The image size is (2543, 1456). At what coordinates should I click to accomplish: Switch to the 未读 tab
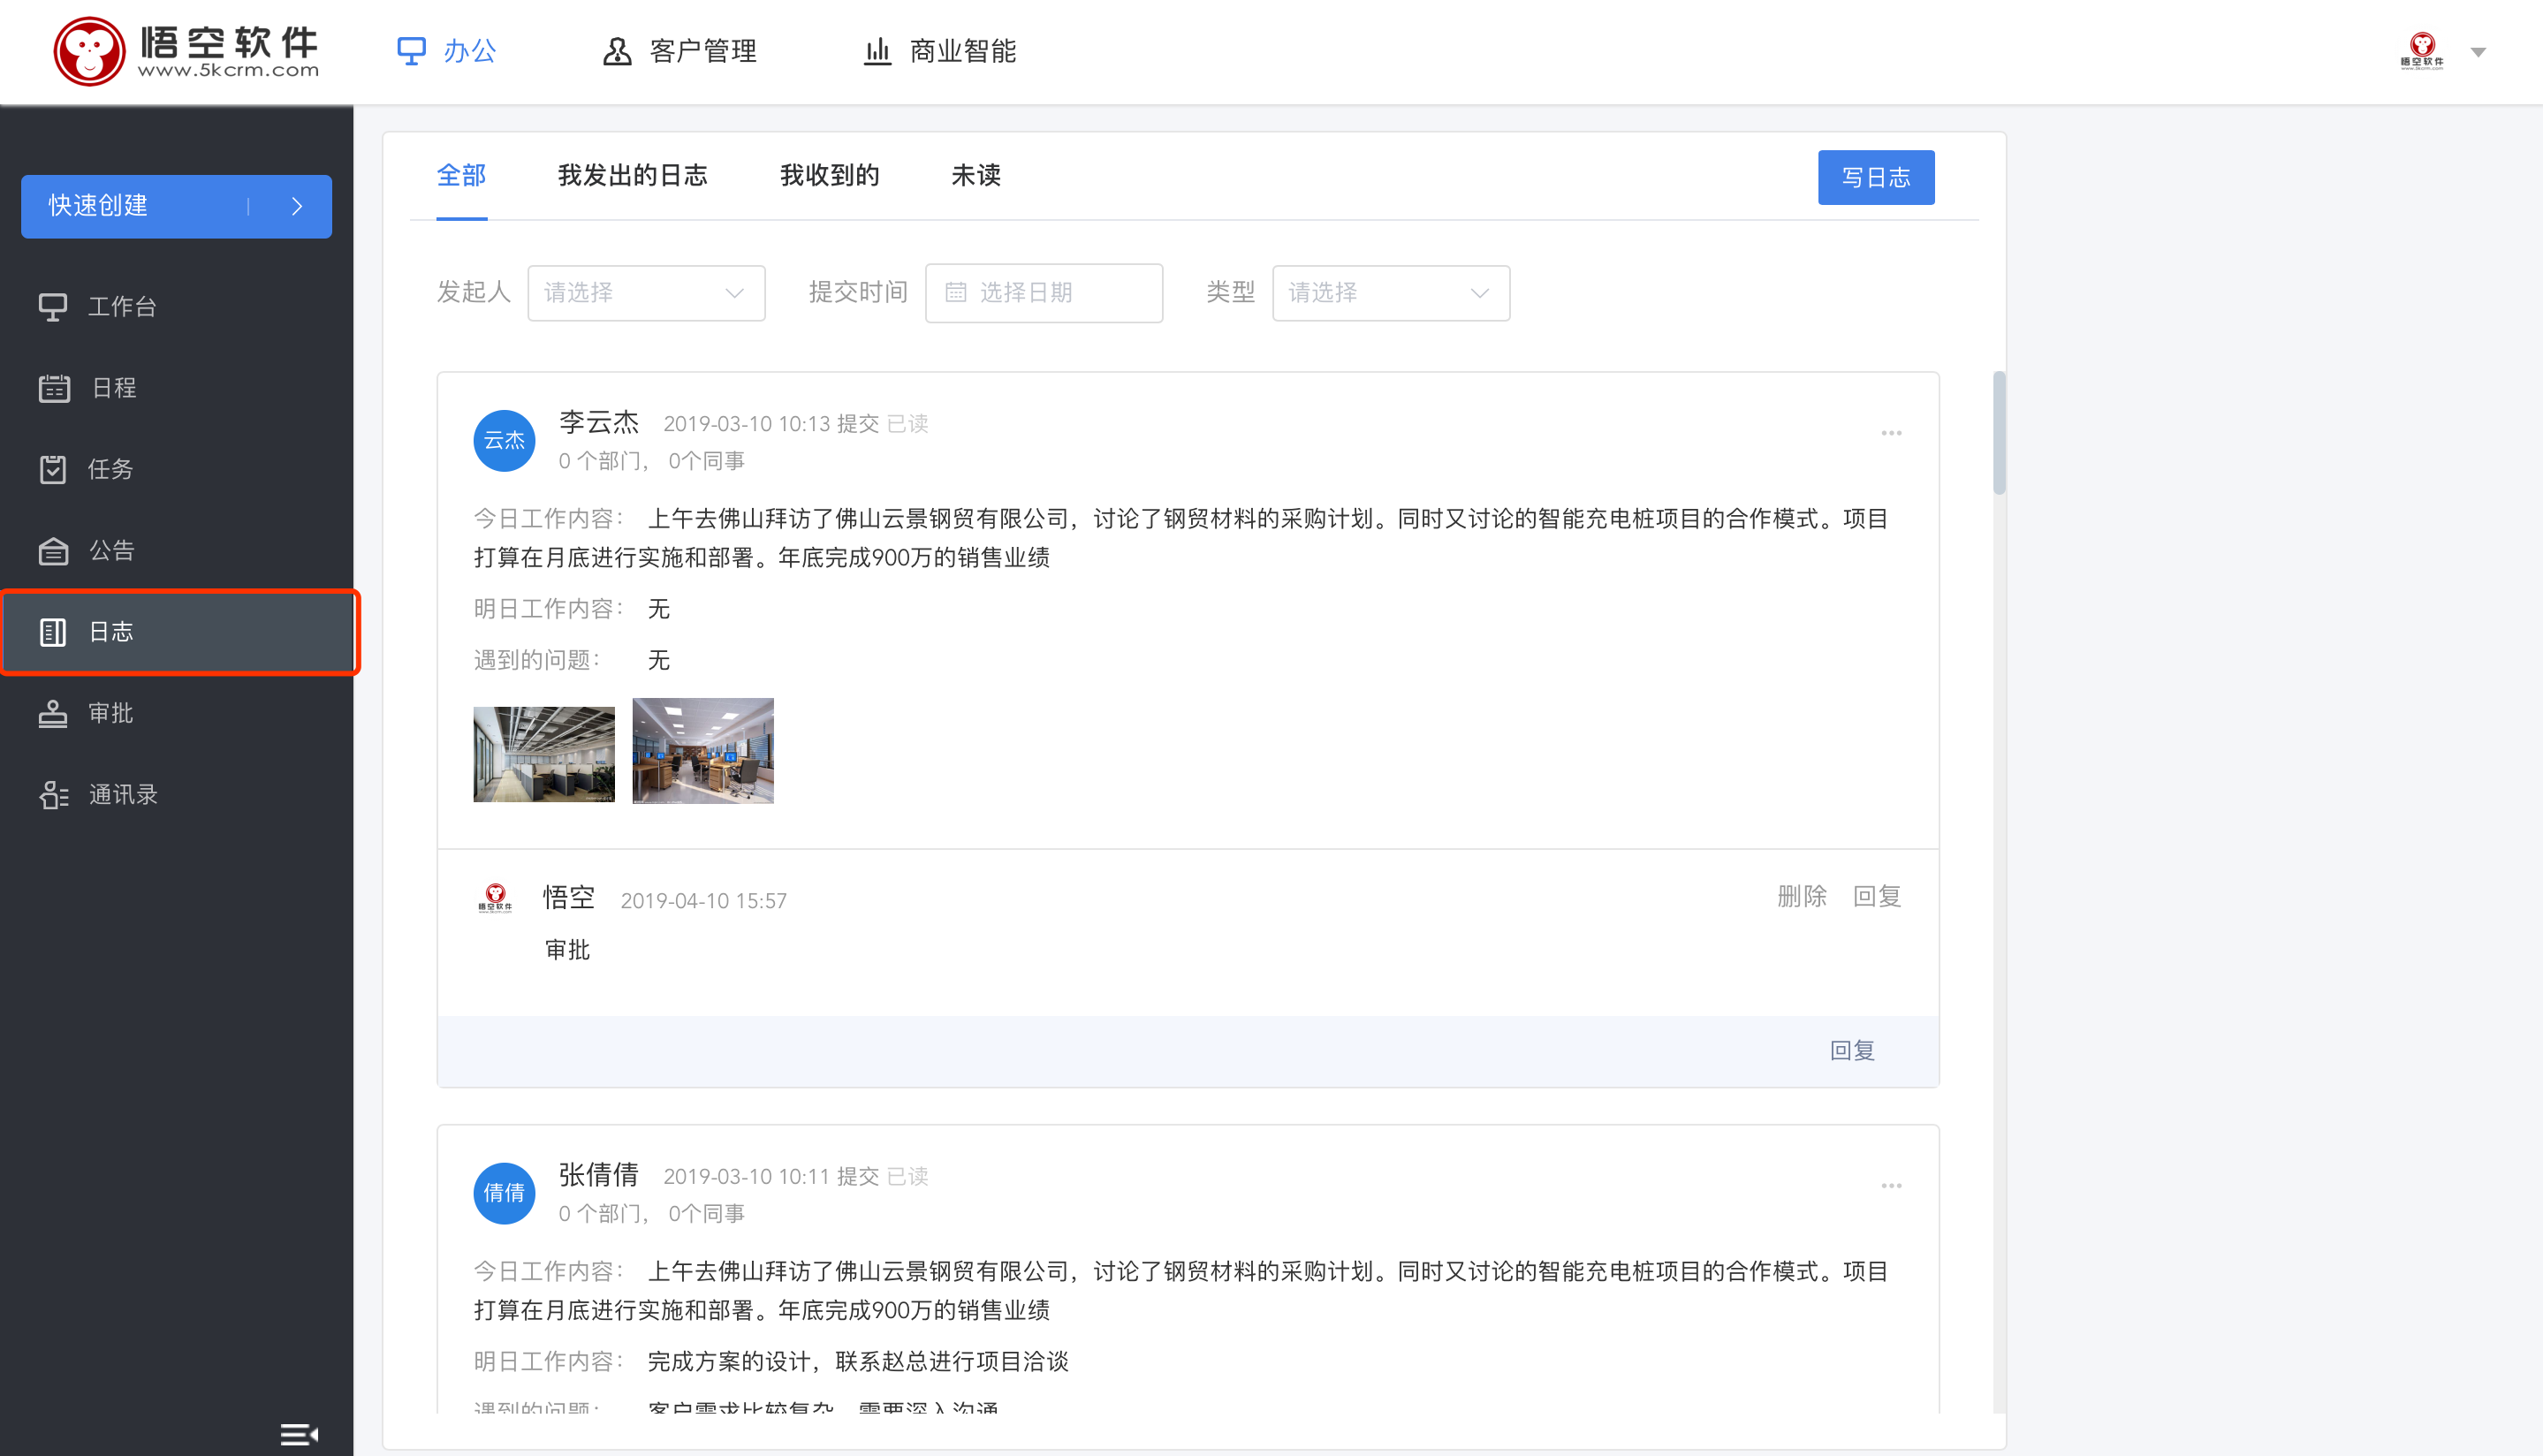(975, 176)
